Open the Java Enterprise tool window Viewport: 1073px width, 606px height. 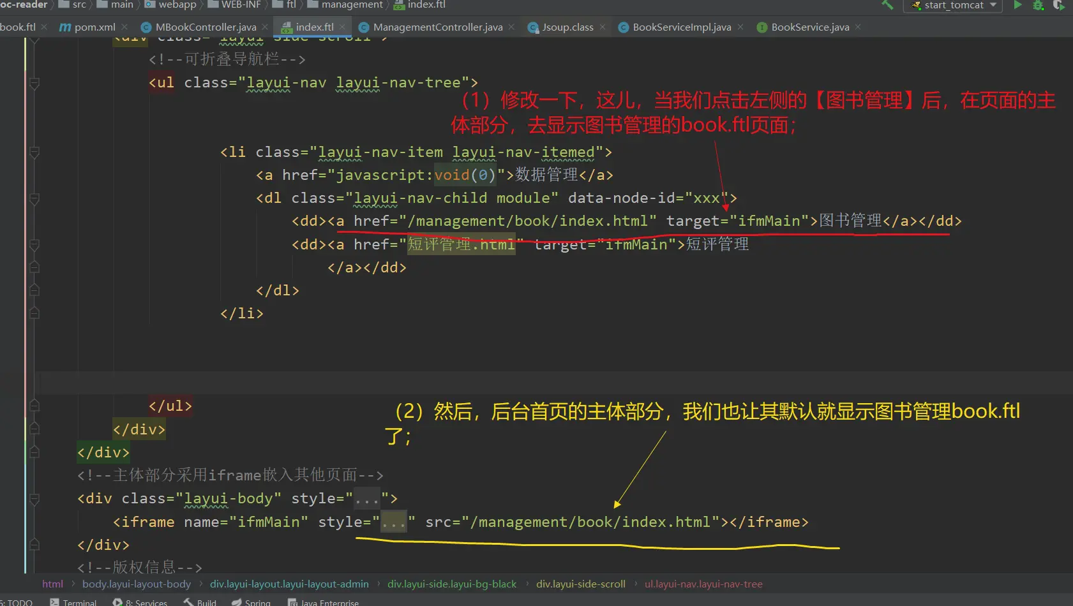click(324, 602)
